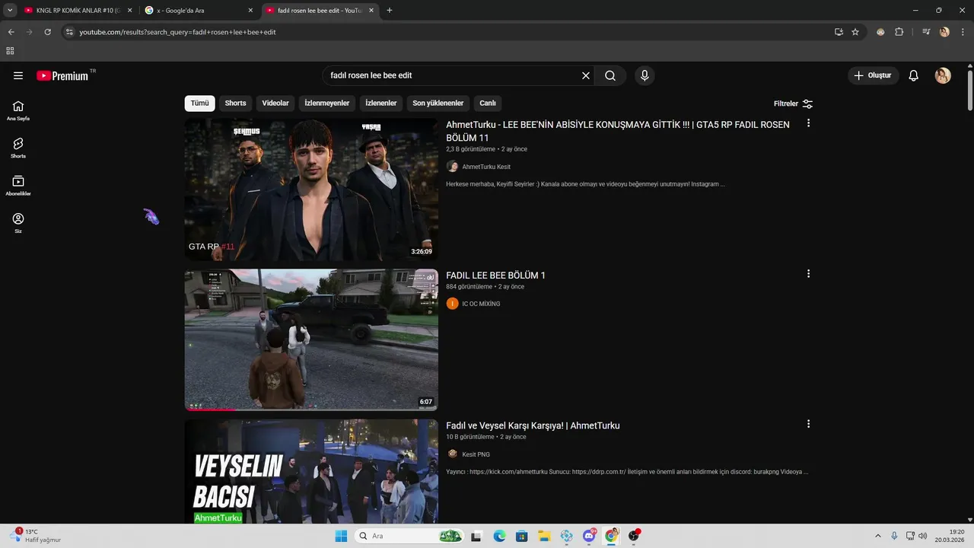Open the Chrome profile avatar

[x=944, y=32]
